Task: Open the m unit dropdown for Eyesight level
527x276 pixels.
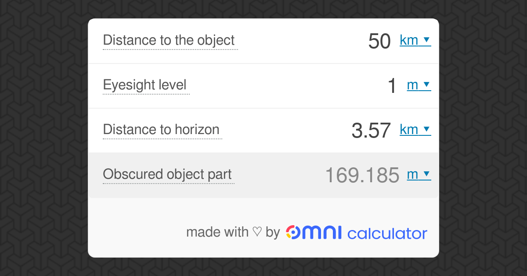Action: 419,85
